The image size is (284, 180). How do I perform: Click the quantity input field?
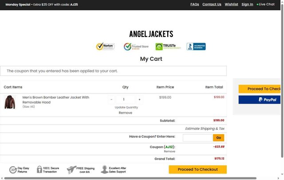click(125, 100)
